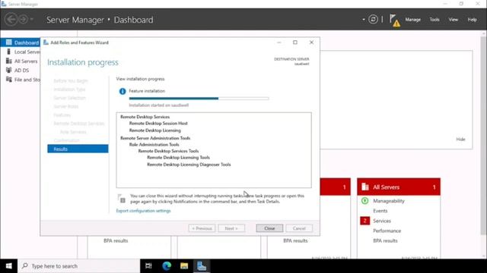Click 'Remote Desktop Licensing' entry
This screenshot has height=273, width=487.
pyautogui.click(x=155, y=130)
